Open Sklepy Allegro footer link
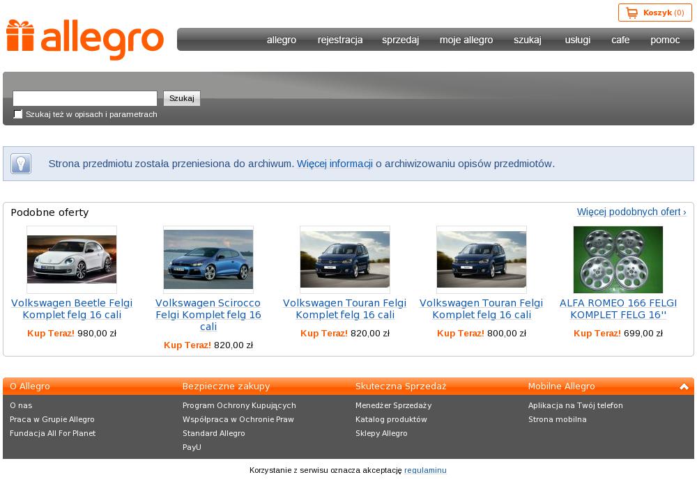 381,433
